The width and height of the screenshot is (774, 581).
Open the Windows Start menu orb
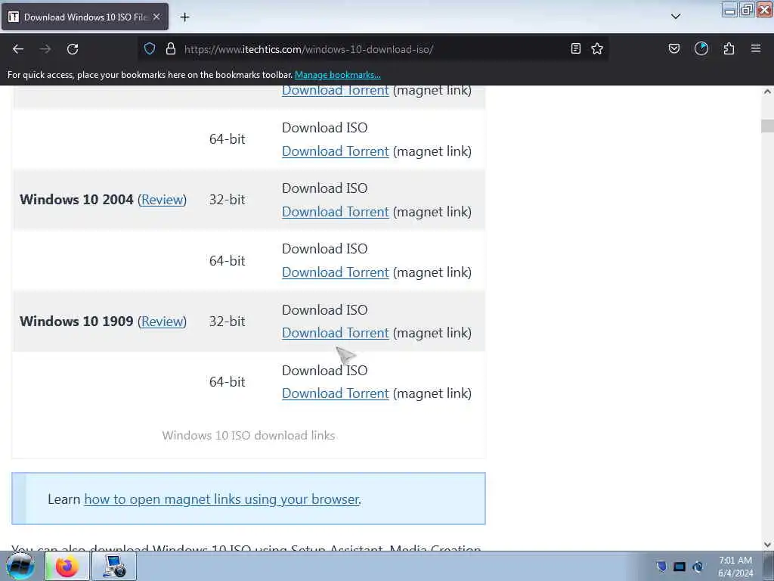20,566
